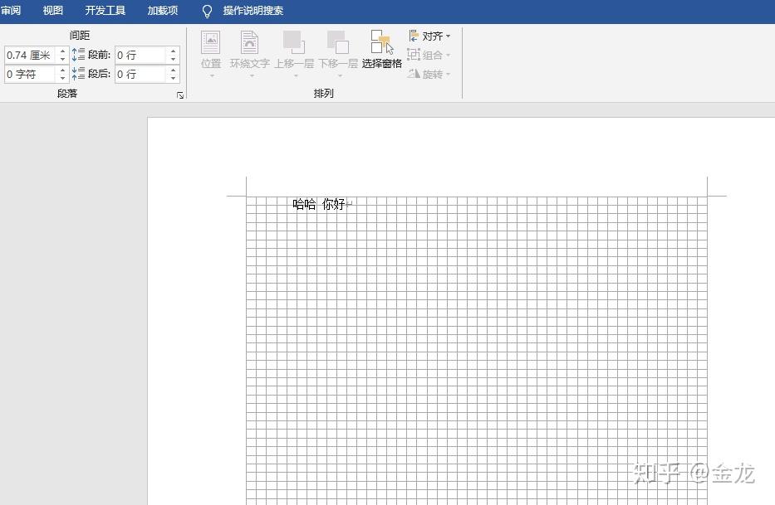Open the 段落 dialog launcher

180,95
